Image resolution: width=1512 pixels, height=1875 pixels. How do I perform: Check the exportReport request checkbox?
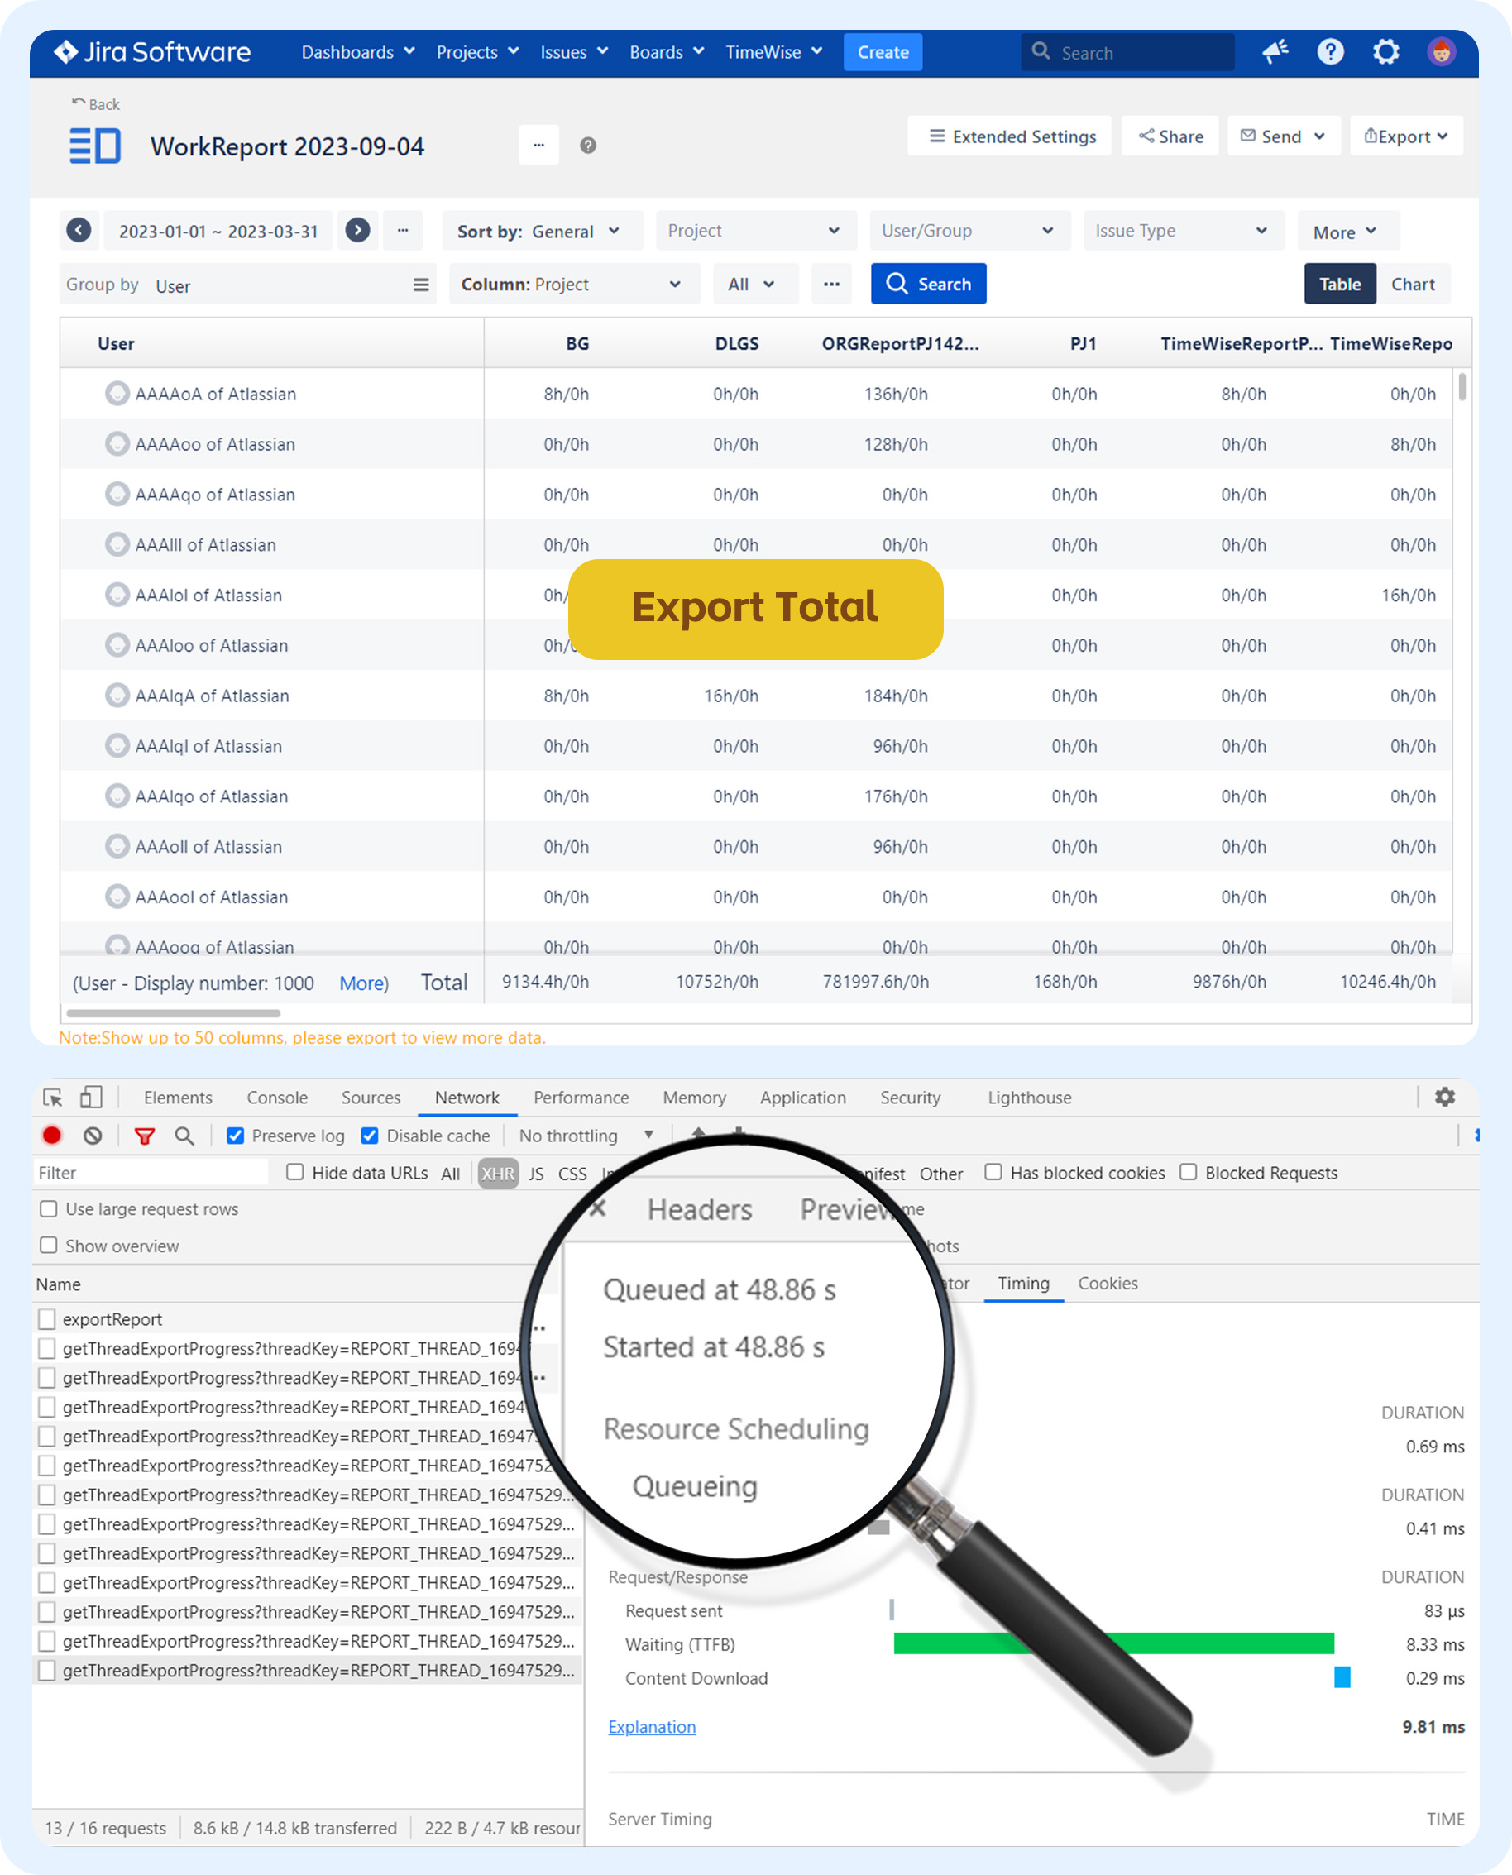47,1319
